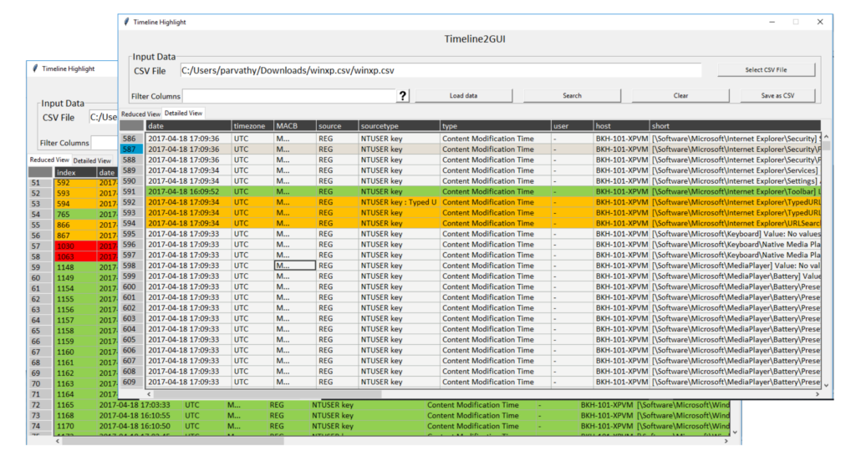Click the Search button
This screenshot has height=451, width=856.
[x=572, y=95]
